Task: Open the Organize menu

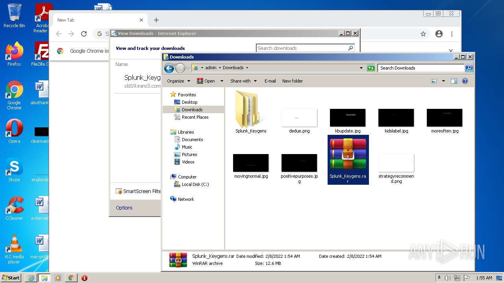Action: coord(178,81)
